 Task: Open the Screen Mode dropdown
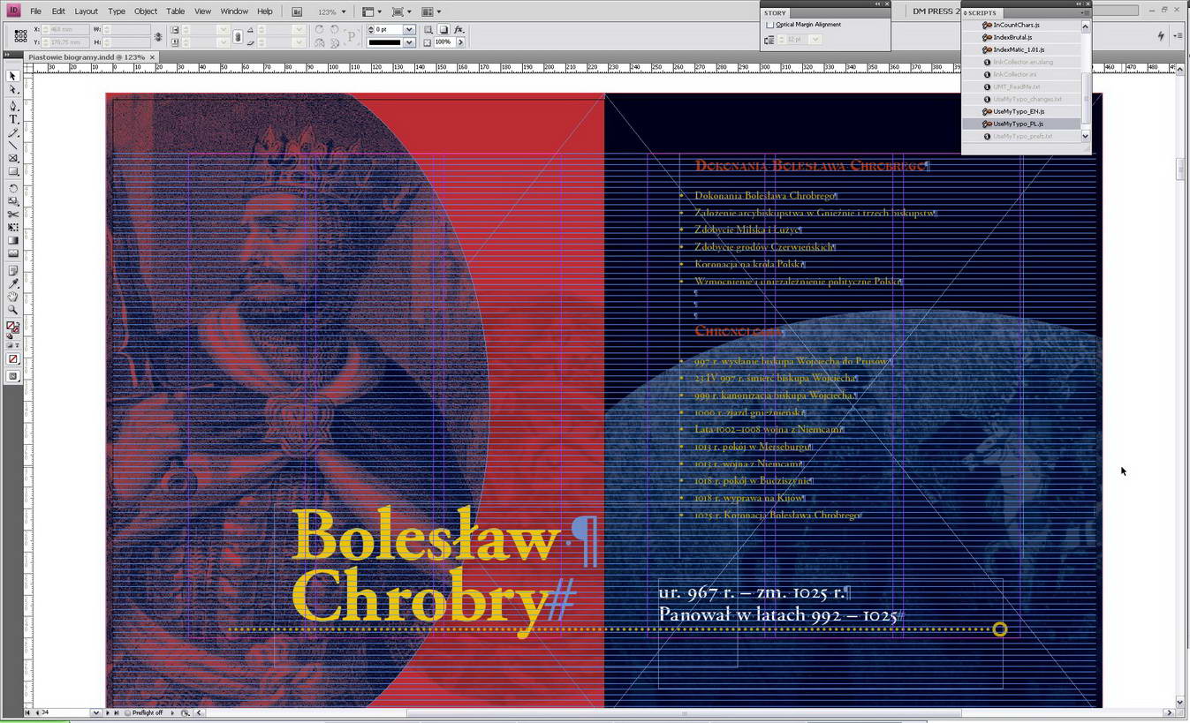coord(401,11)
